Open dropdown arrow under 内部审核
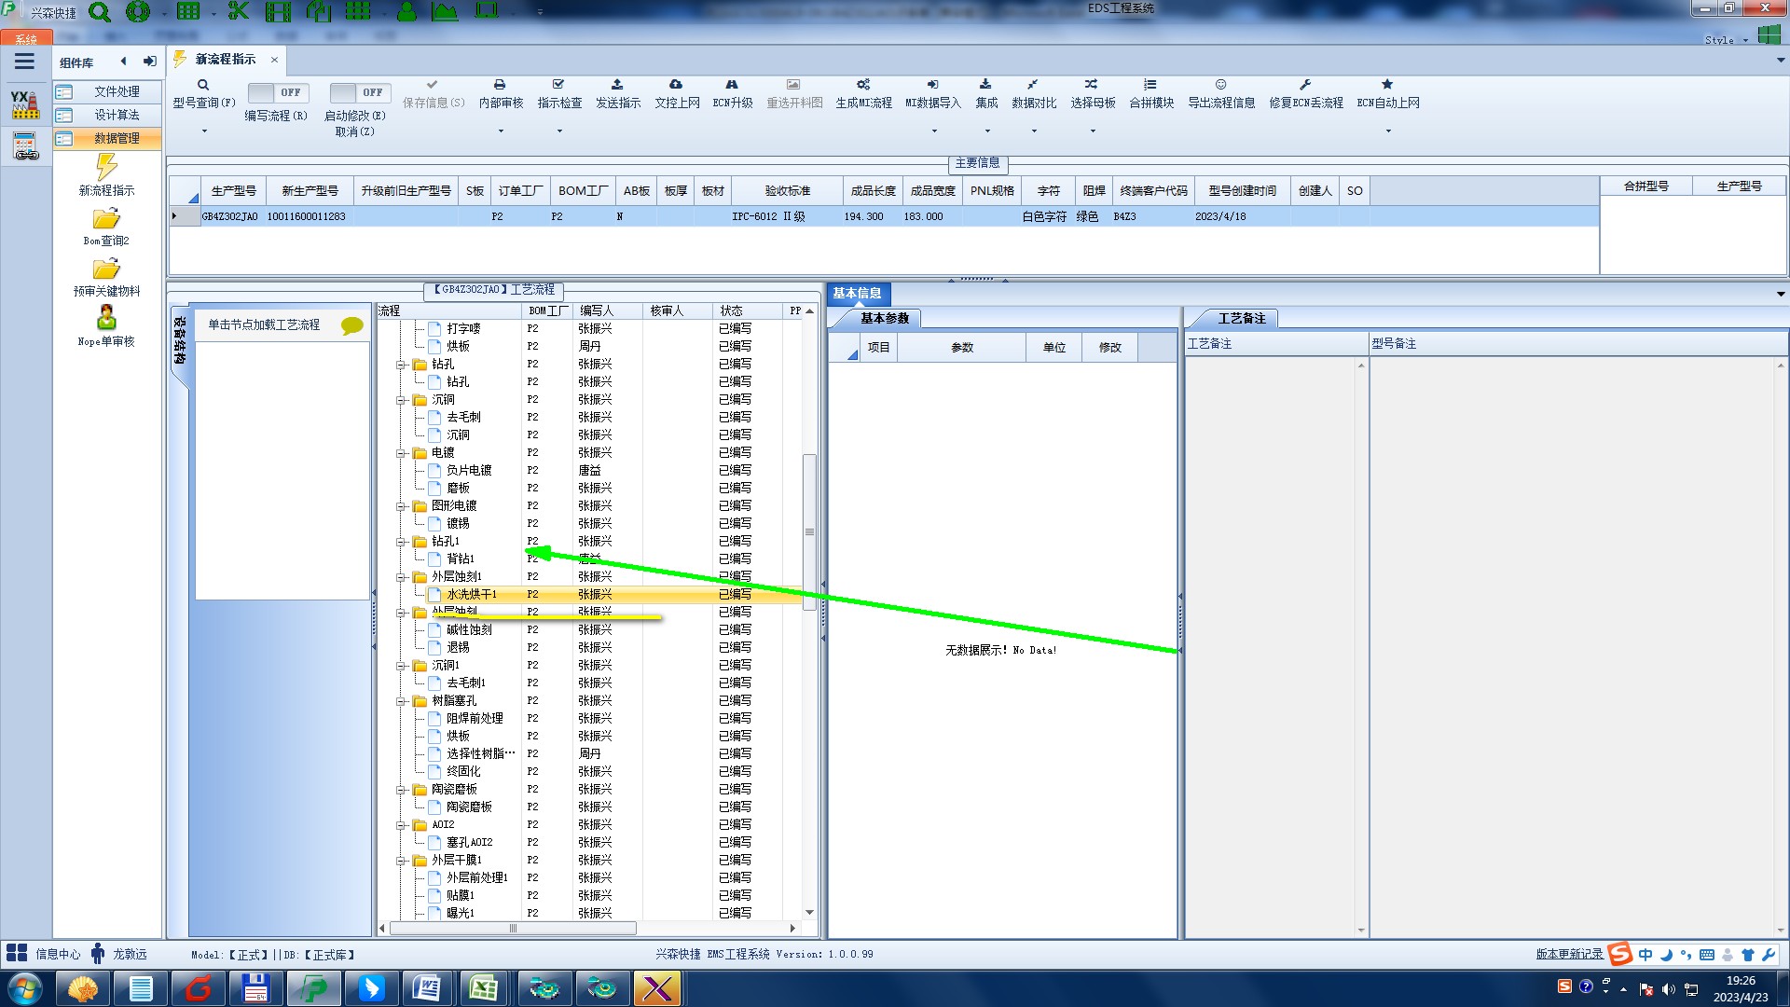Screen dimensions: 1790x1007 (x=501, y=131)
